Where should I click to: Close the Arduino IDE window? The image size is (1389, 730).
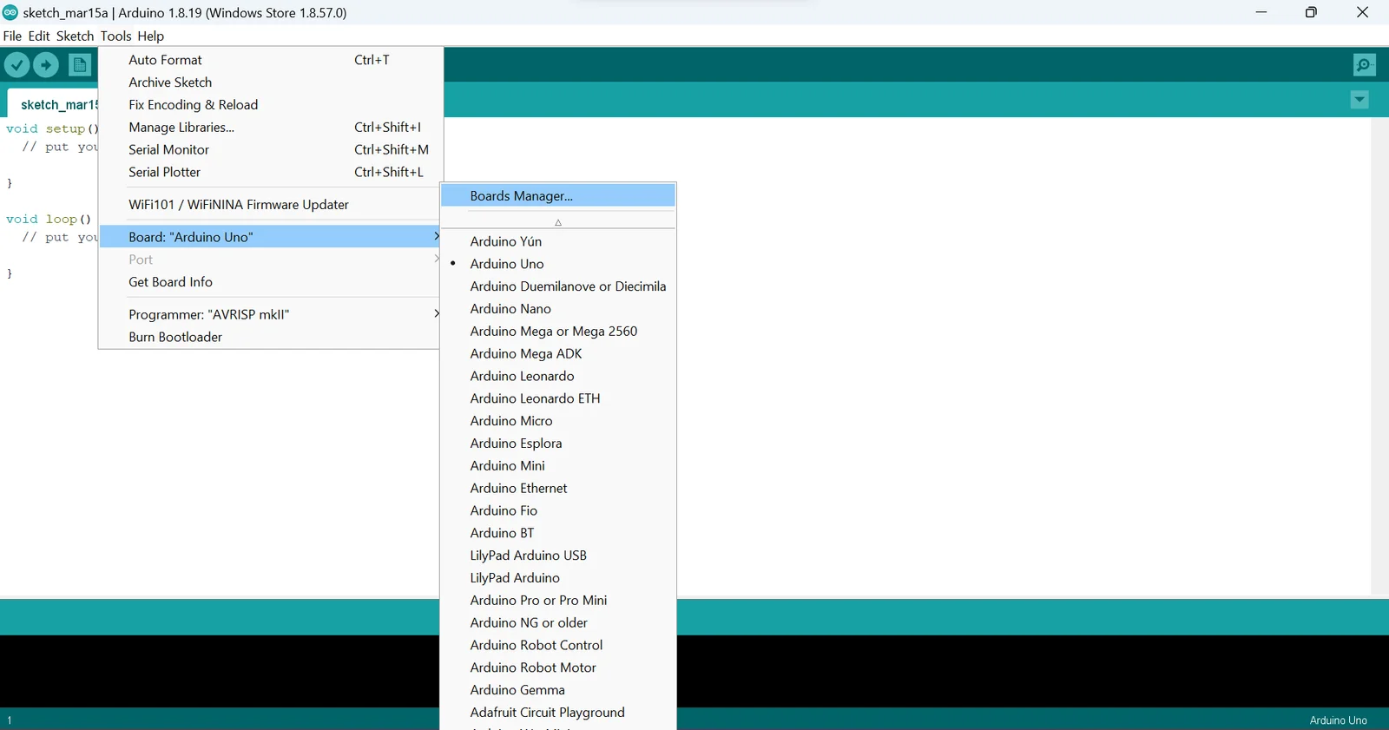(1362, 12)
